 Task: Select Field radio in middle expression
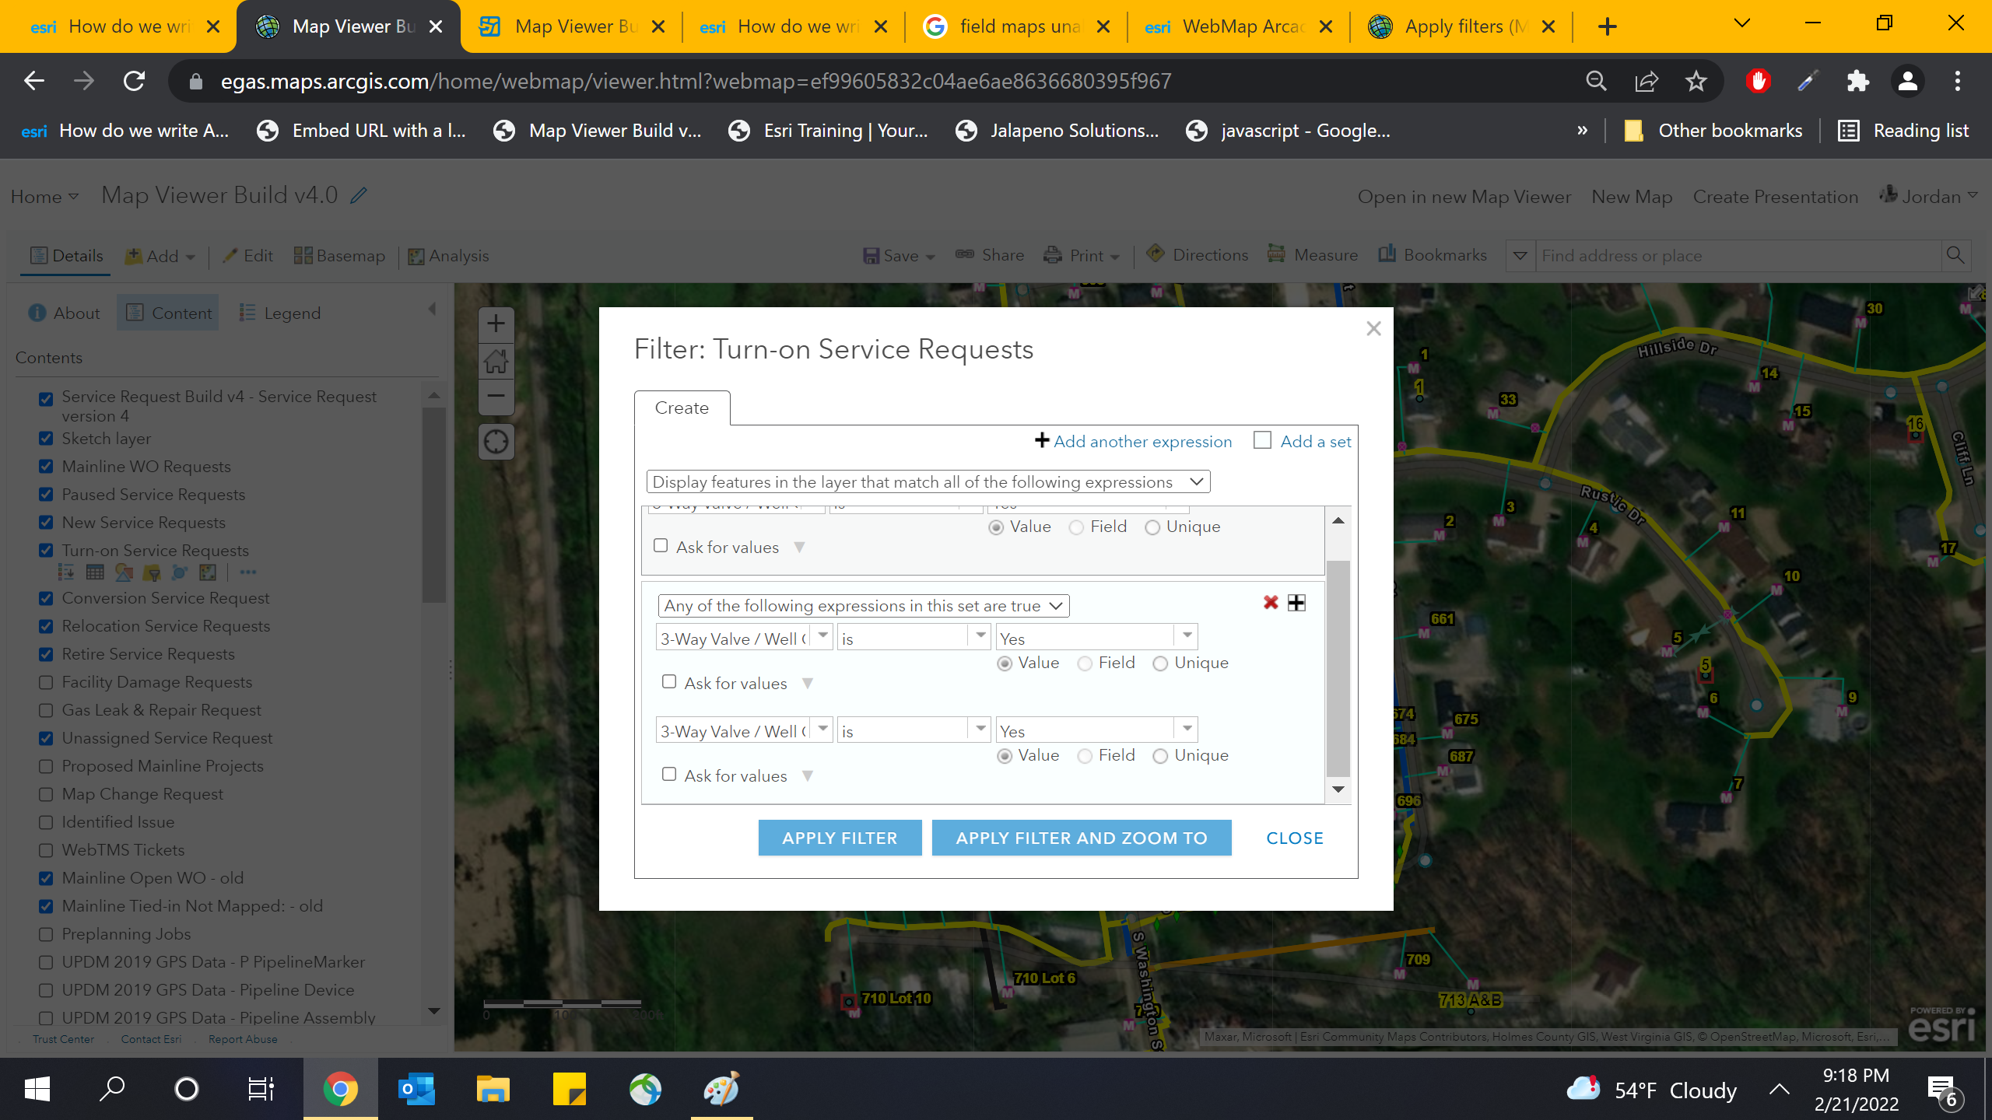tap(1085, 663)
